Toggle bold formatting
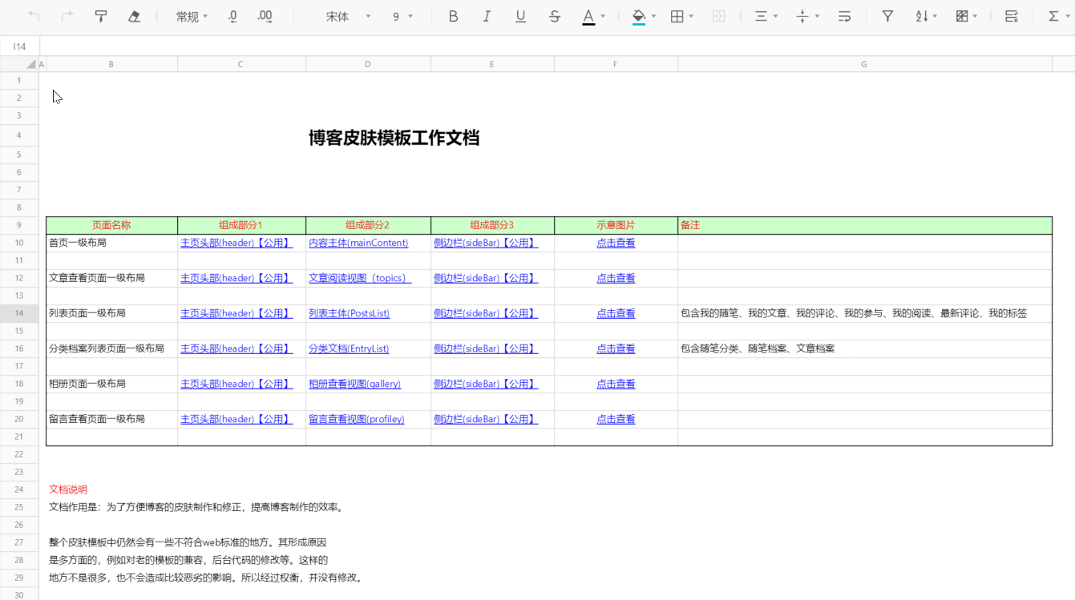The width and height of the screenshot is (1075, 600). 453,16
